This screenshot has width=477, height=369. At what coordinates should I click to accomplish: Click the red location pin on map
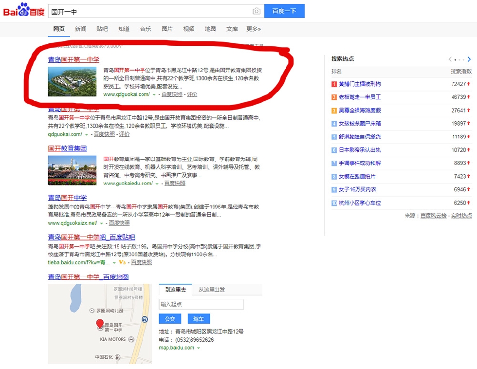pos(100,324)
